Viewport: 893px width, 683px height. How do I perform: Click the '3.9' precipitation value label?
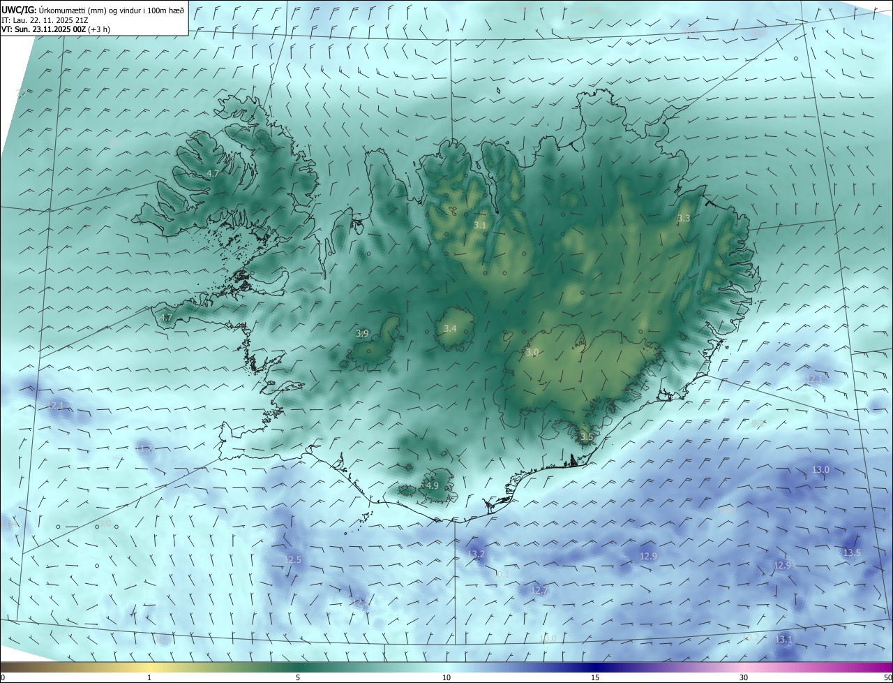[362, 334]
